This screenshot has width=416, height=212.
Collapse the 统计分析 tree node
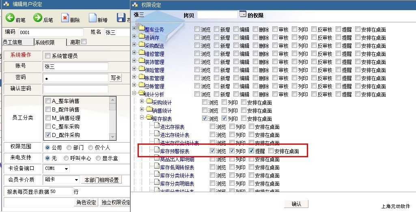(x=134, y=94)
